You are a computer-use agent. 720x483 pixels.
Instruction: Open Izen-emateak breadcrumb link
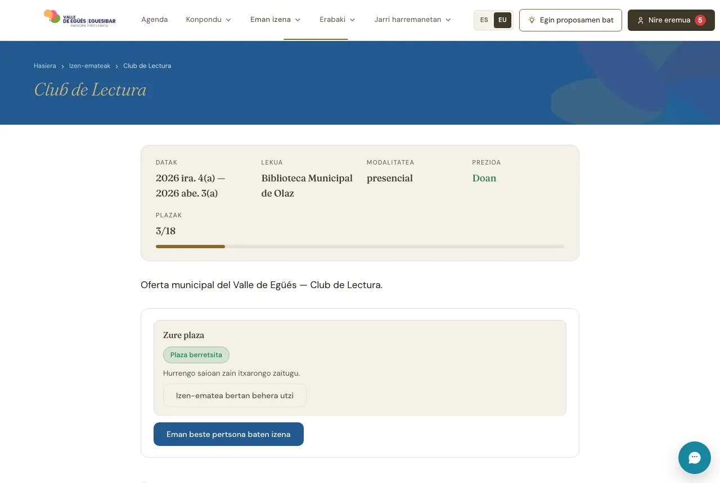click(x=90, y=66)
